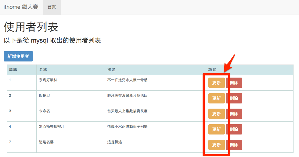Remove user 囧把刀 using 刪除
The width and height of the screenshot is (299, 157).
coord(234,98)
